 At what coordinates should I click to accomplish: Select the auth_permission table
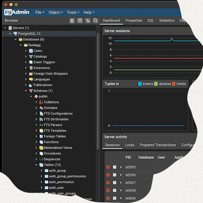tap(61, 182)
